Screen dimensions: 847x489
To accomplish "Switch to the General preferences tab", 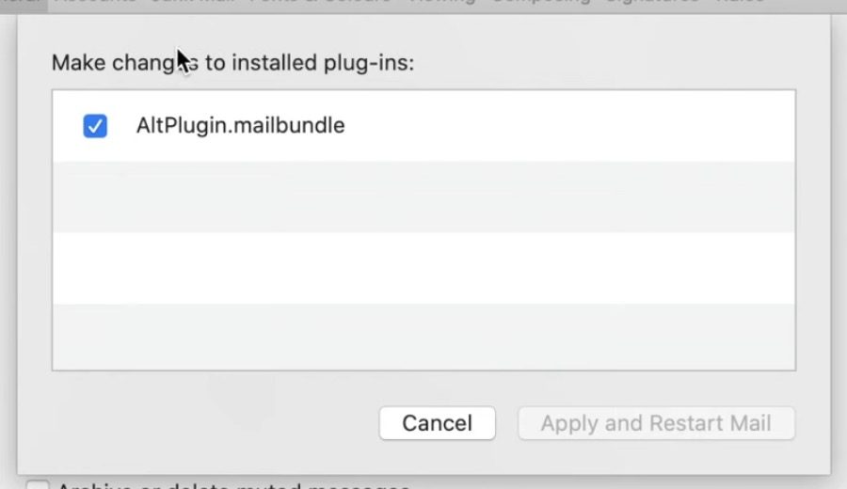I will pos(17,2).
